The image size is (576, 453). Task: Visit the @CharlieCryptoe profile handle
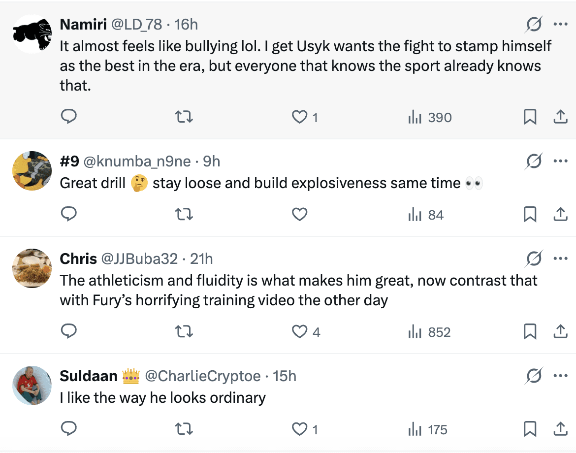point(202,376)
